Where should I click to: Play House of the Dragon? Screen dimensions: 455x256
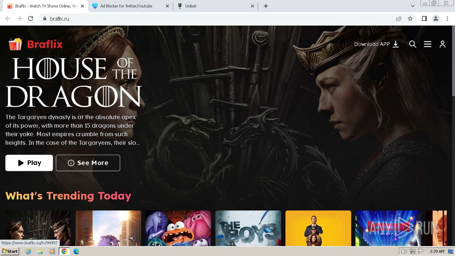tap(29, 163)
